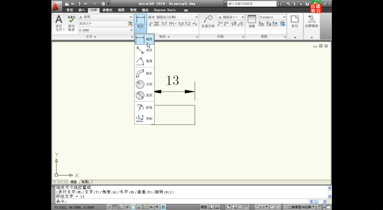
Task: Click the 标记 markup button
Action: 295,21
